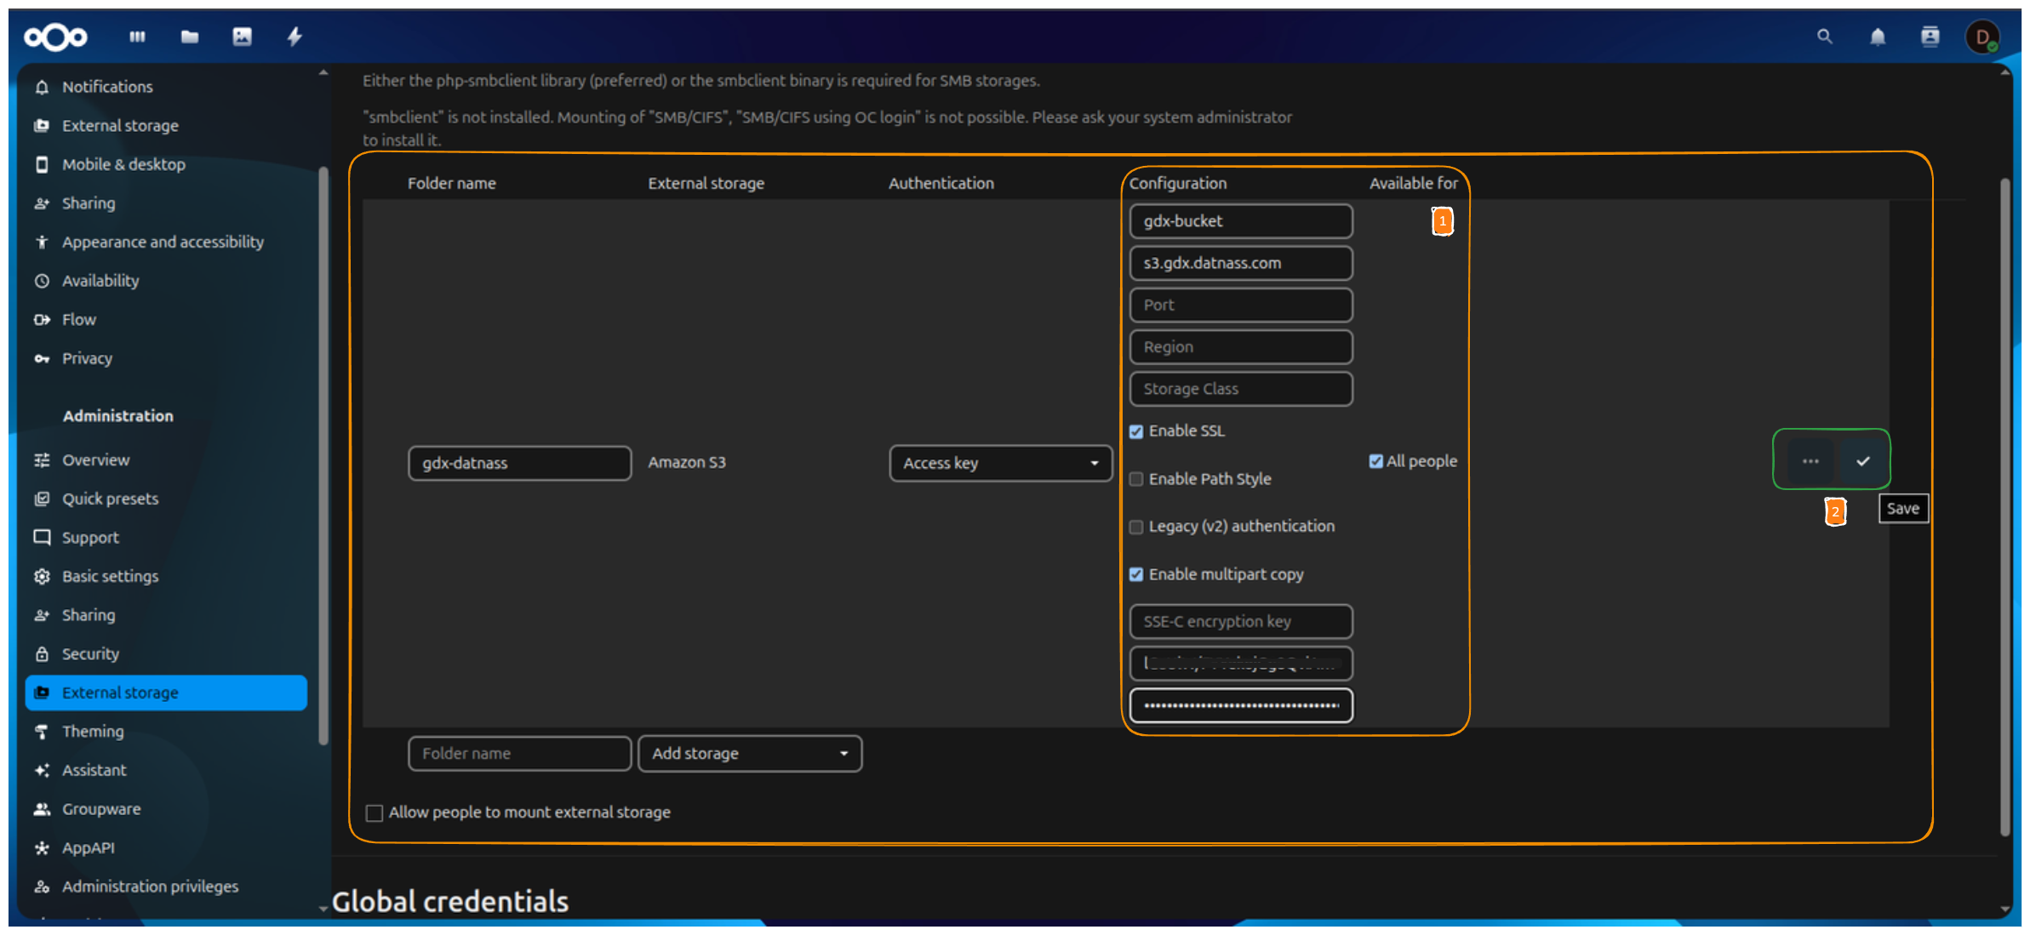Open the three-dots storage options
2030x935 pixels.
1810,461
